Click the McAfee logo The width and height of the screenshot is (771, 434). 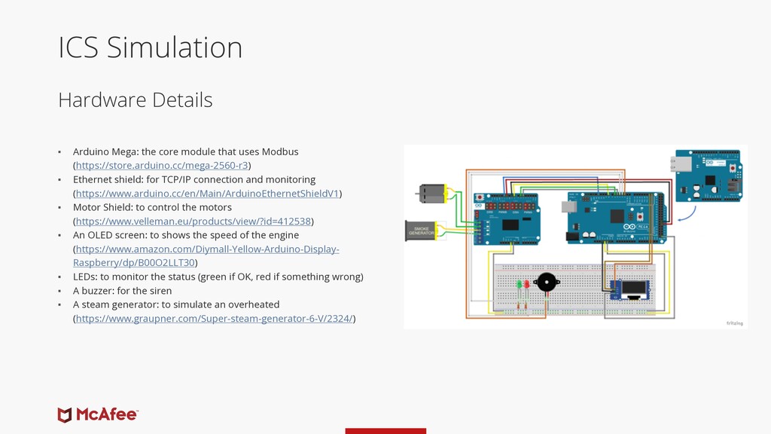click(x=99, y=414)
